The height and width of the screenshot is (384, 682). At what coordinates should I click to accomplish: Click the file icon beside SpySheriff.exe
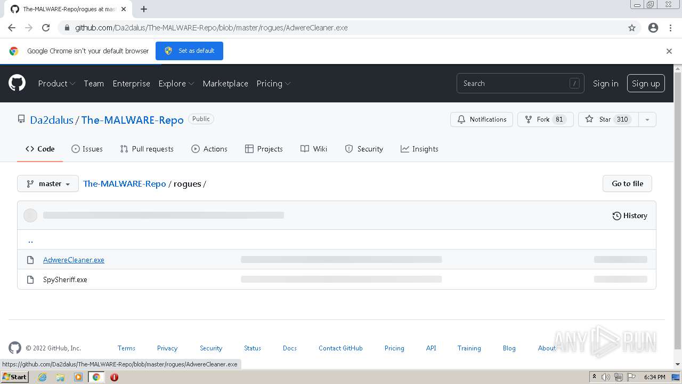point(30,279)
